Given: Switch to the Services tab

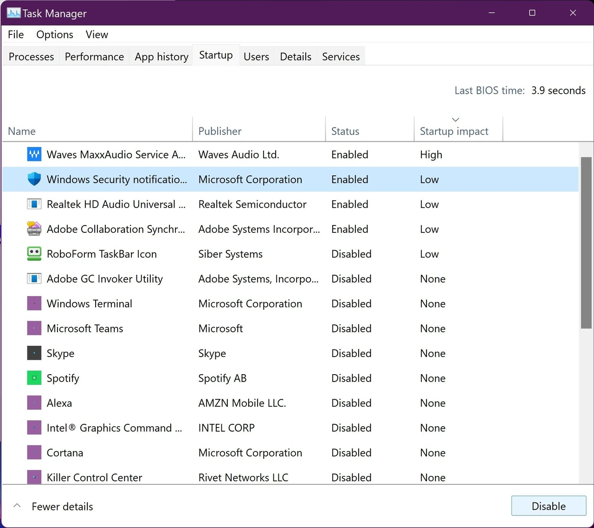Looking at the screenshot, I should pos(341,56).
